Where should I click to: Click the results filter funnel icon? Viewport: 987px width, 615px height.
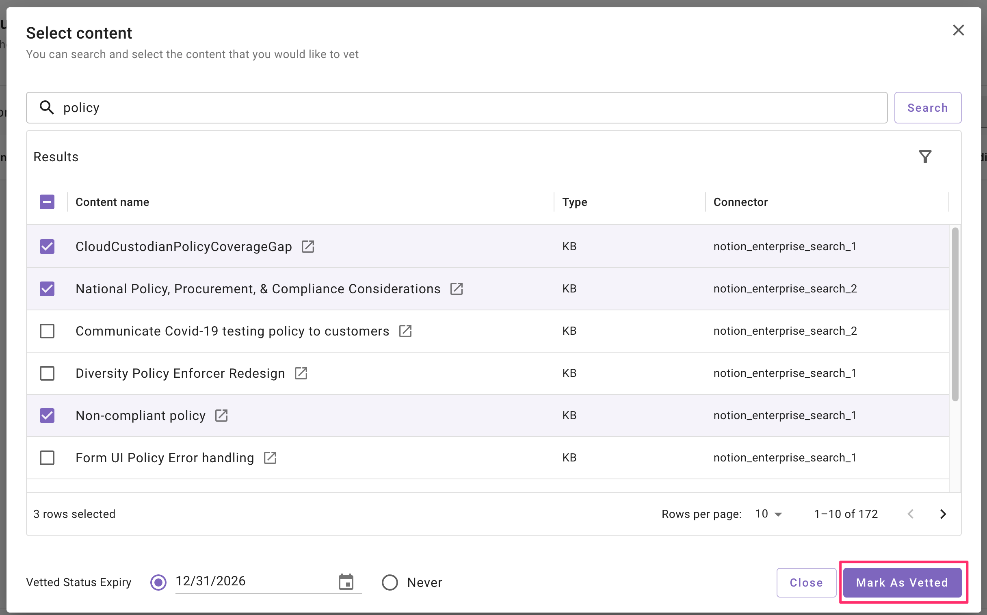[925, 157]
